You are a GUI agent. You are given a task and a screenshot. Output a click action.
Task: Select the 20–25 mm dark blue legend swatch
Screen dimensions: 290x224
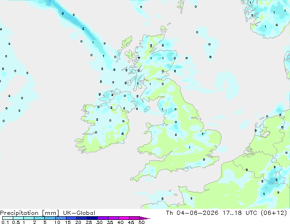pyautogui.click(x=81, y=218)
